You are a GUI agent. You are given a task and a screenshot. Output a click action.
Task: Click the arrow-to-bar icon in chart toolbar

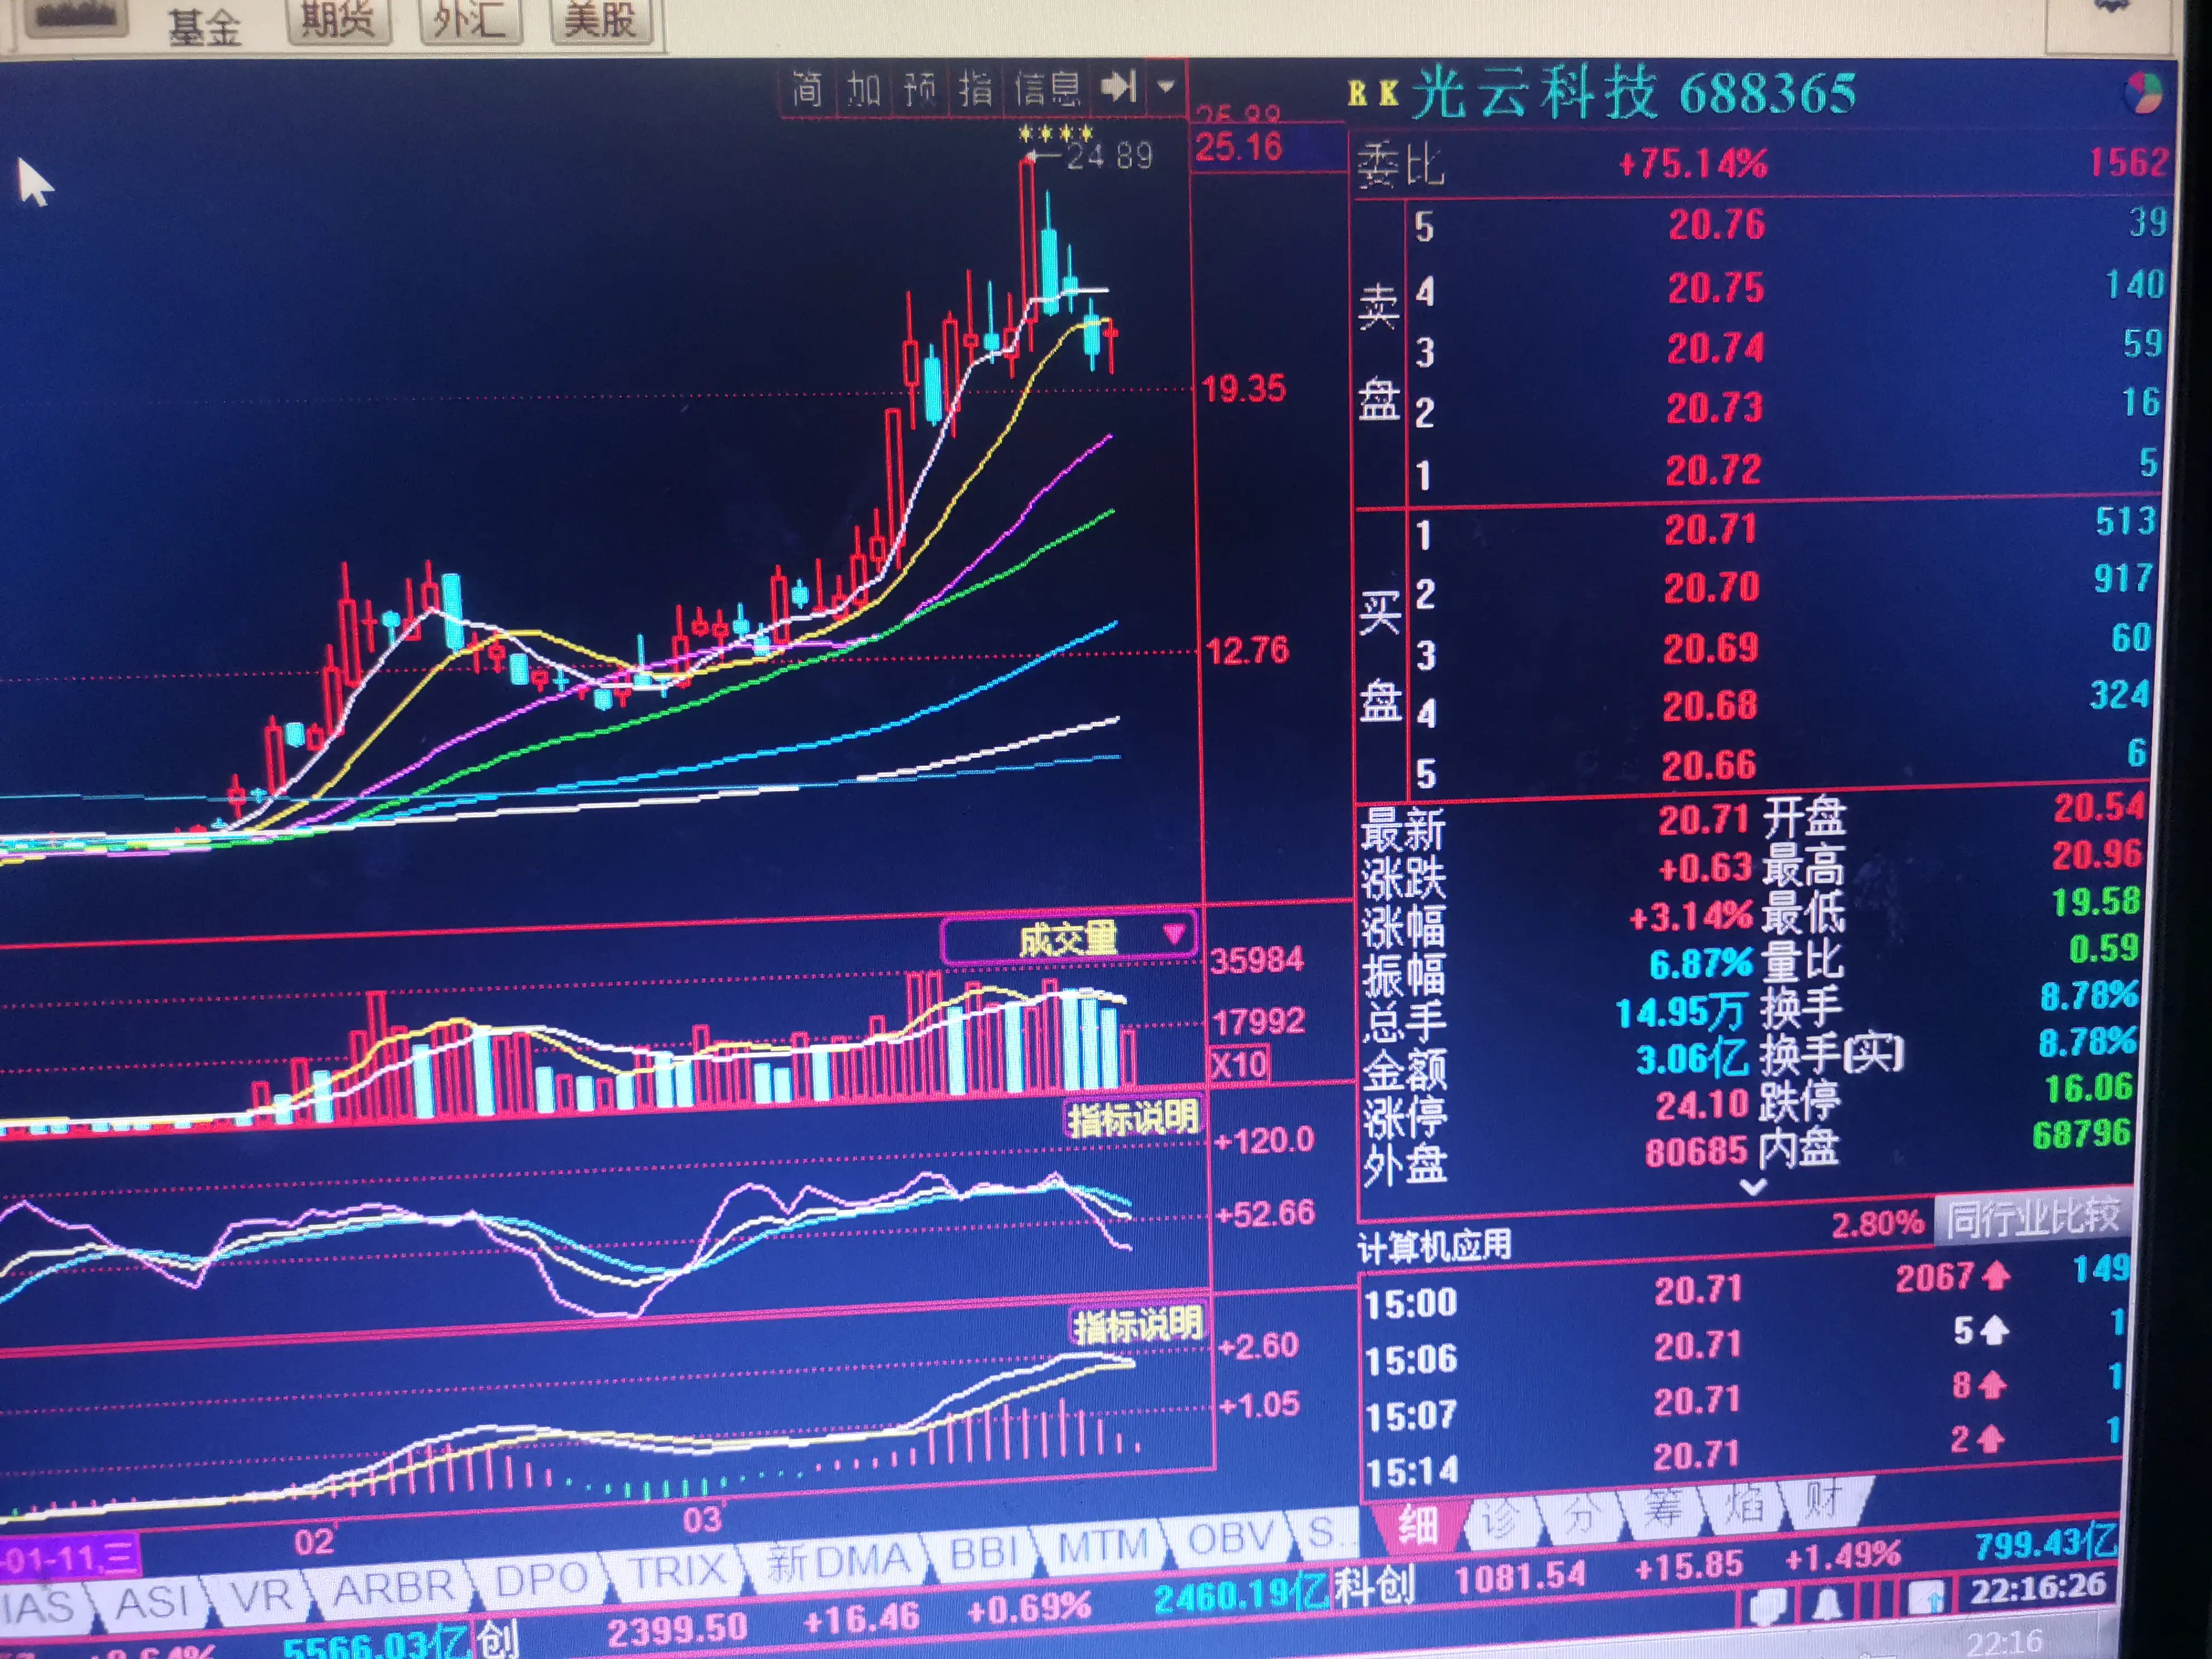point(1119,88)
